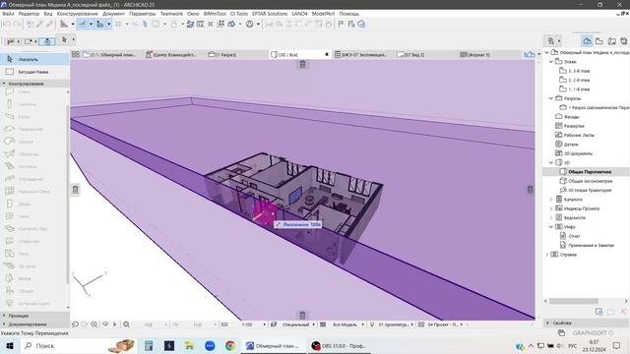The height and width of the screenshot is (354, 630).
Task: Select the Балка (Beam) tool
Action: point(32,117)
